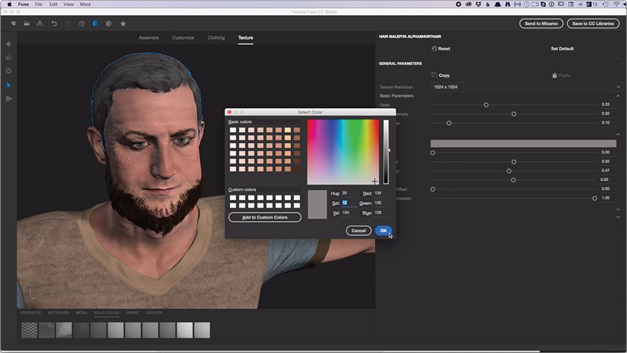Switch to the Customize tab
The height and width of the screenshot is (353, 627).
point(183,38)
